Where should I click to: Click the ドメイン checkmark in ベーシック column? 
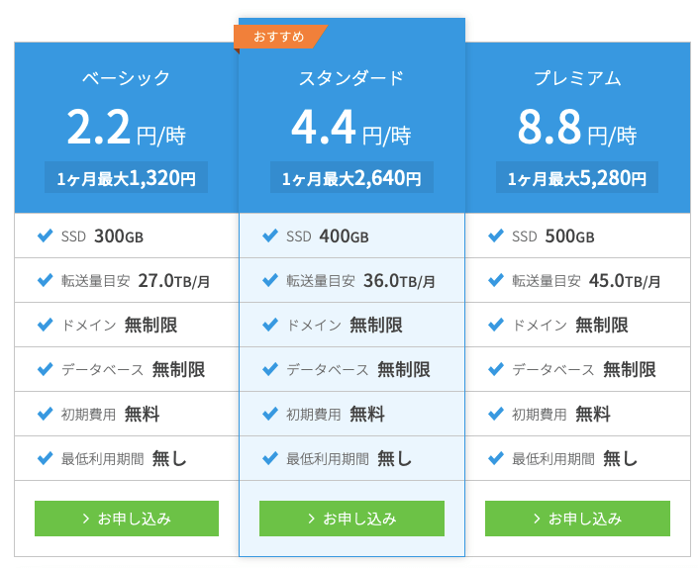tap(45, 325)
